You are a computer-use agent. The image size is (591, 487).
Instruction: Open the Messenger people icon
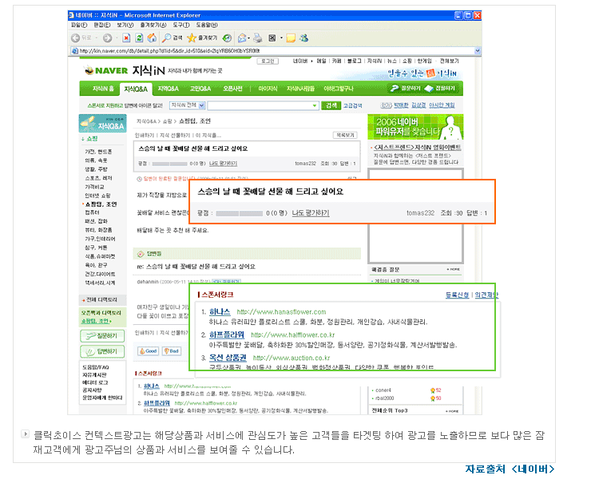[303, 38]
